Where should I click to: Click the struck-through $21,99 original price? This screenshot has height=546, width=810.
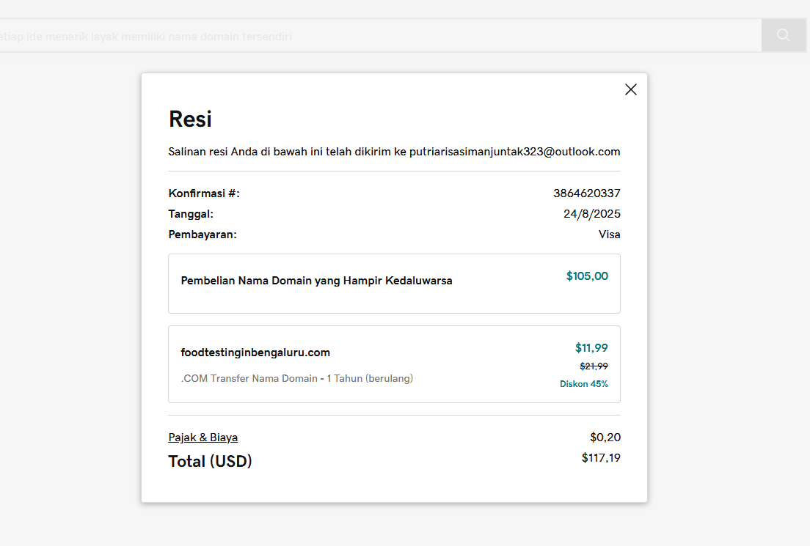click(x=594, y=366)
